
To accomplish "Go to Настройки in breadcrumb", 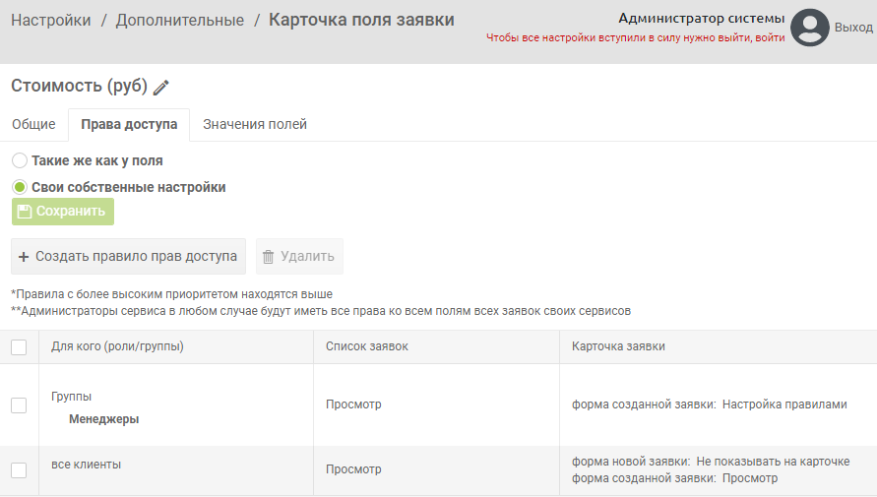I will [x=51, y=20].
